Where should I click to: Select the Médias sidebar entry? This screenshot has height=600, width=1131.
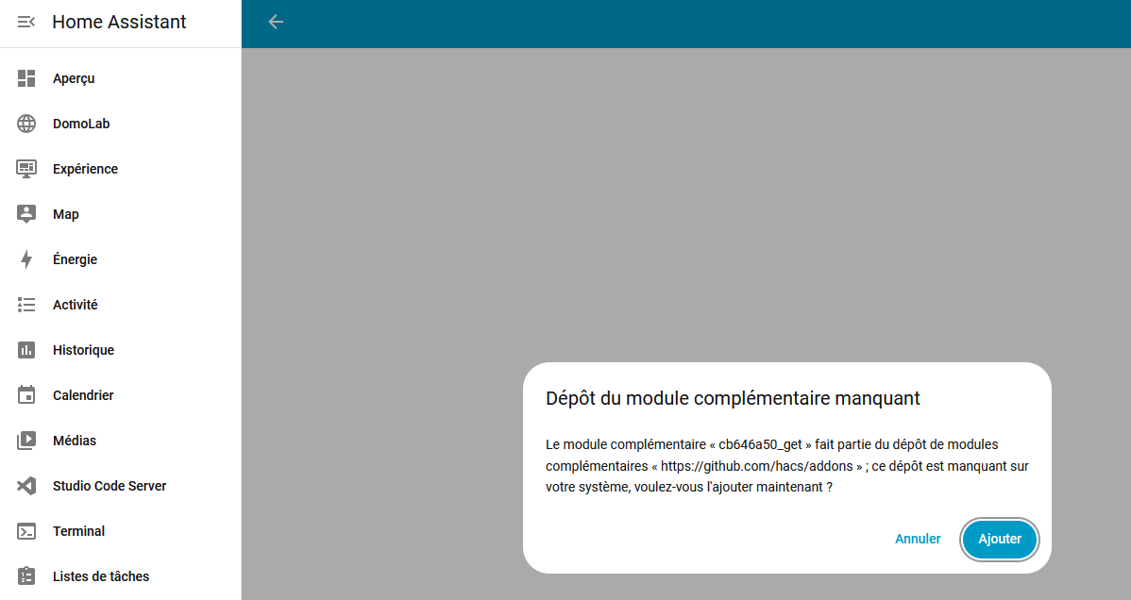75,441
